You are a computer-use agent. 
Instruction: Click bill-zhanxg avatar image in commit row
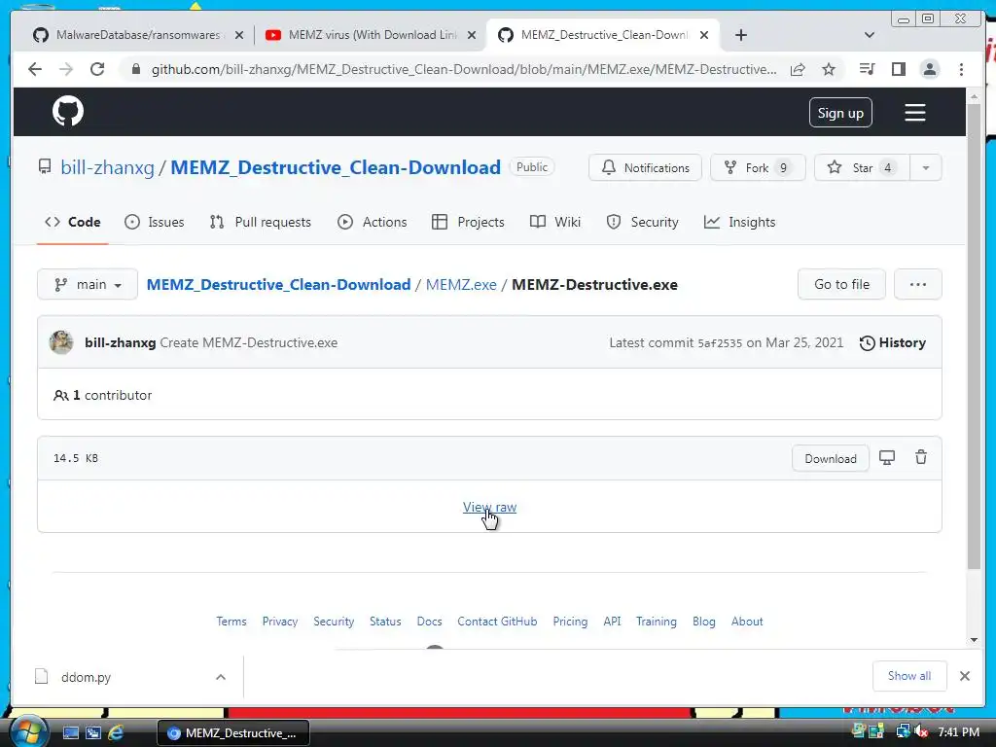(x=61, y=342)
